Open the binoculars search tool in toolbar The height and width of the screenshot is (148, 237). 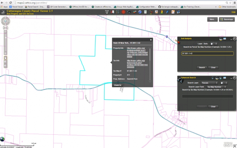[129, 12]
